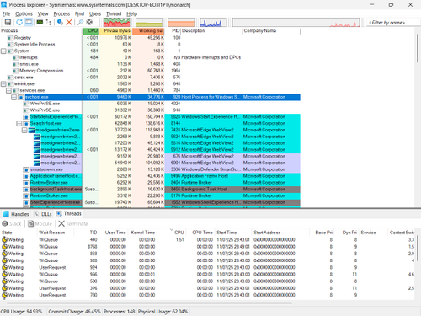This screenshot has width=421, height=316.
Task: Click the Terminate thread button
Action: pos(73,224)
